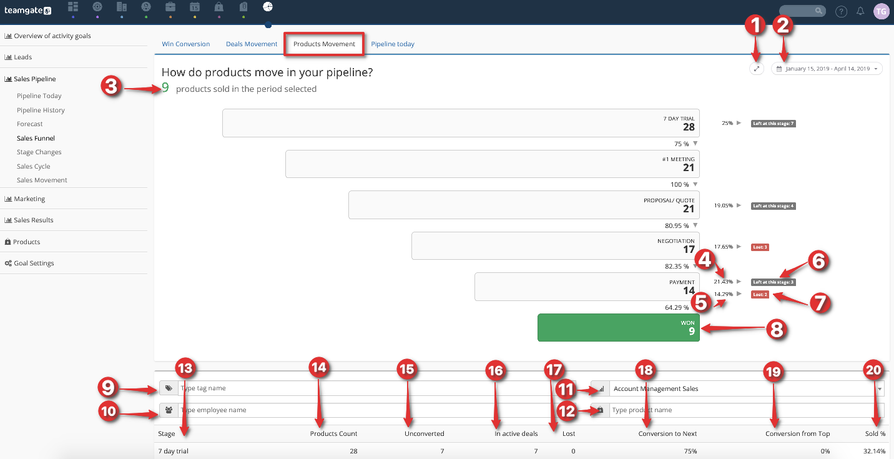Viewport: 894px width, 459px height.
Task: Click the Teamgate logo
Action: point(28,11)
